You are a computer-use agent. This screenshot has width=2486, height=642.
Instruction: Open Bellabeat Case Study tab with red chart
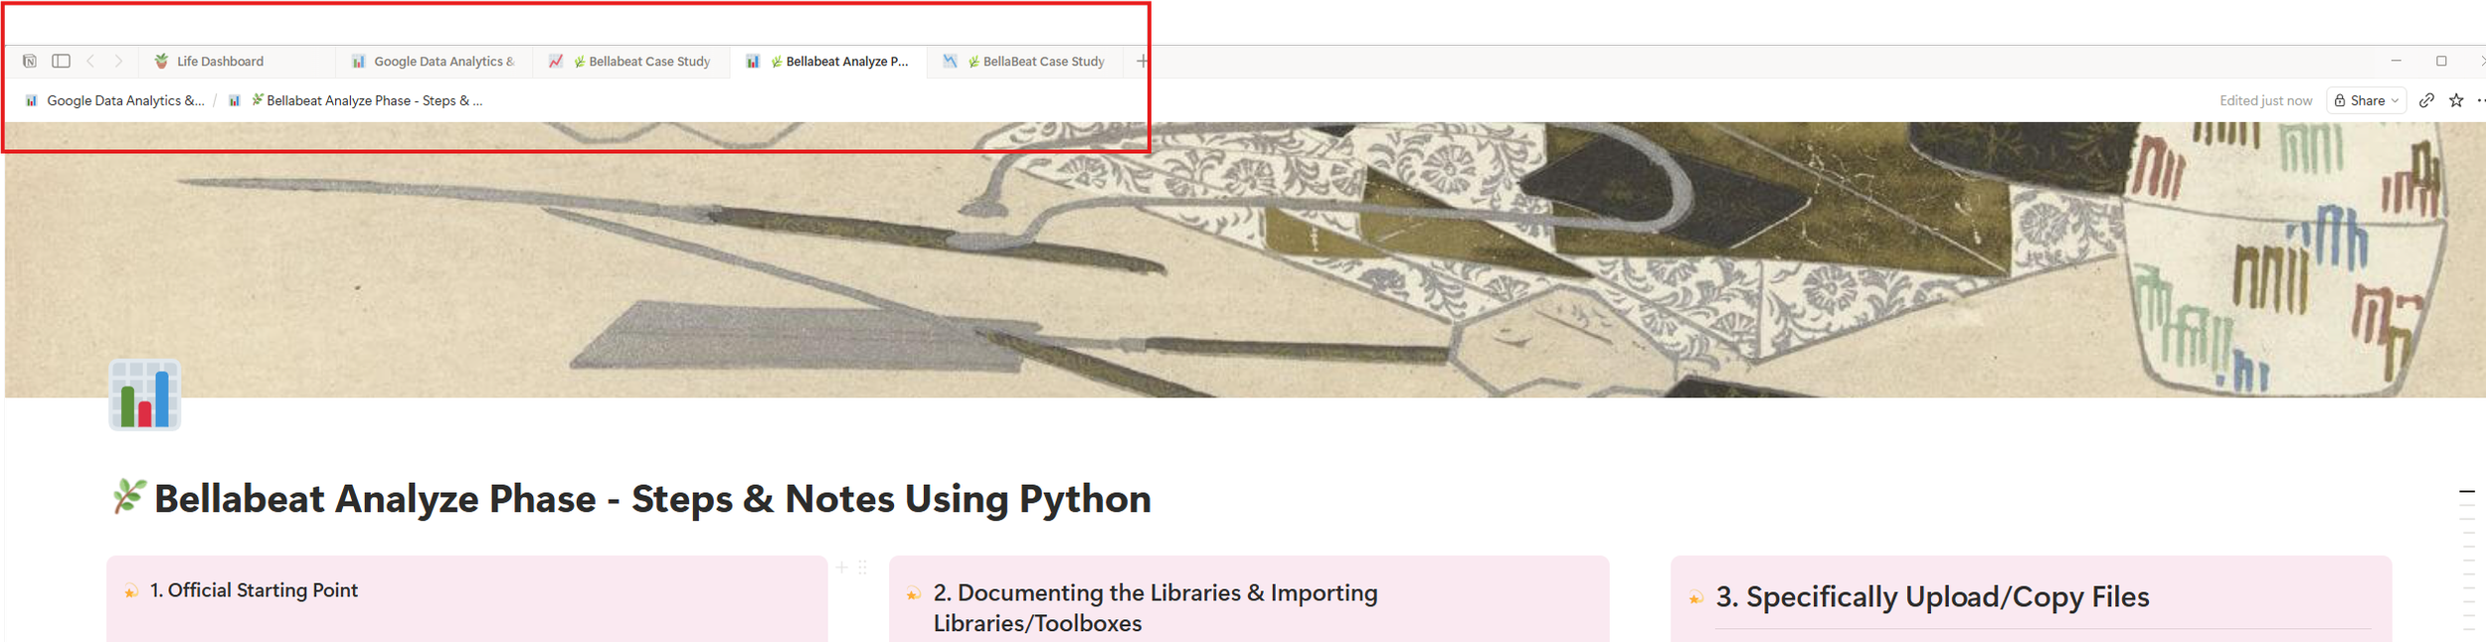tap(630, 62)
